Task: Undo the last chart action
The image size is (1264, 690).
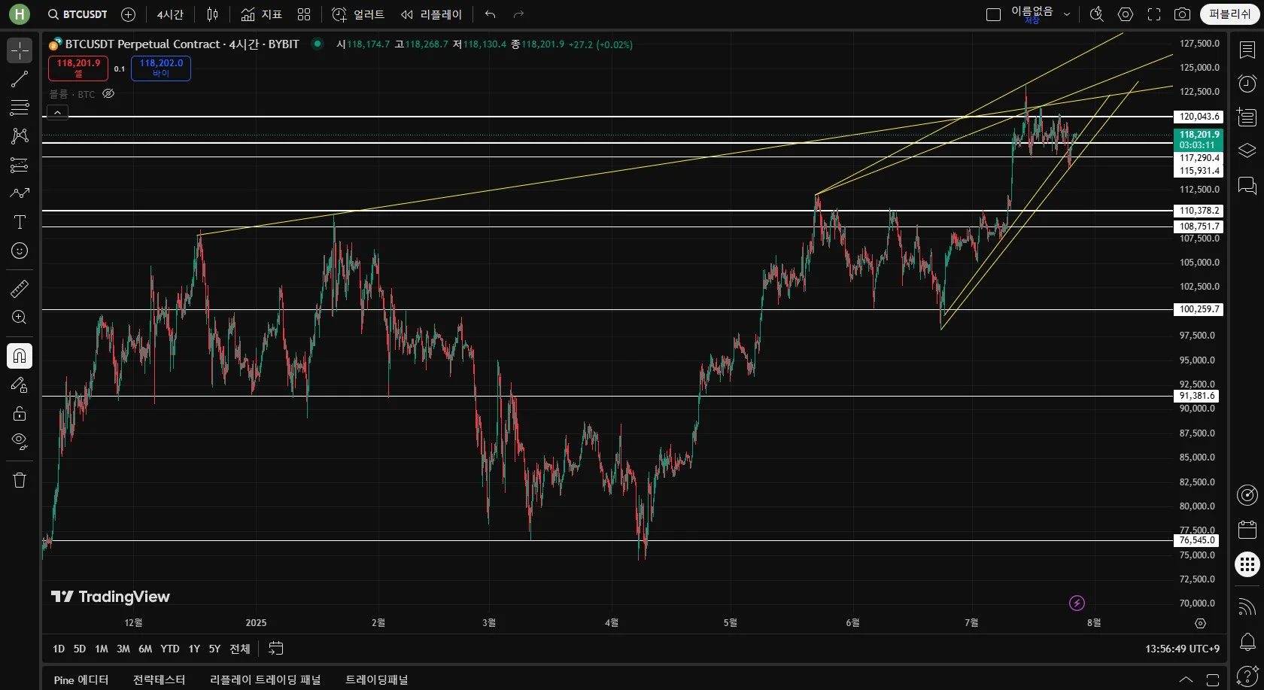Action: pos(491,14)
